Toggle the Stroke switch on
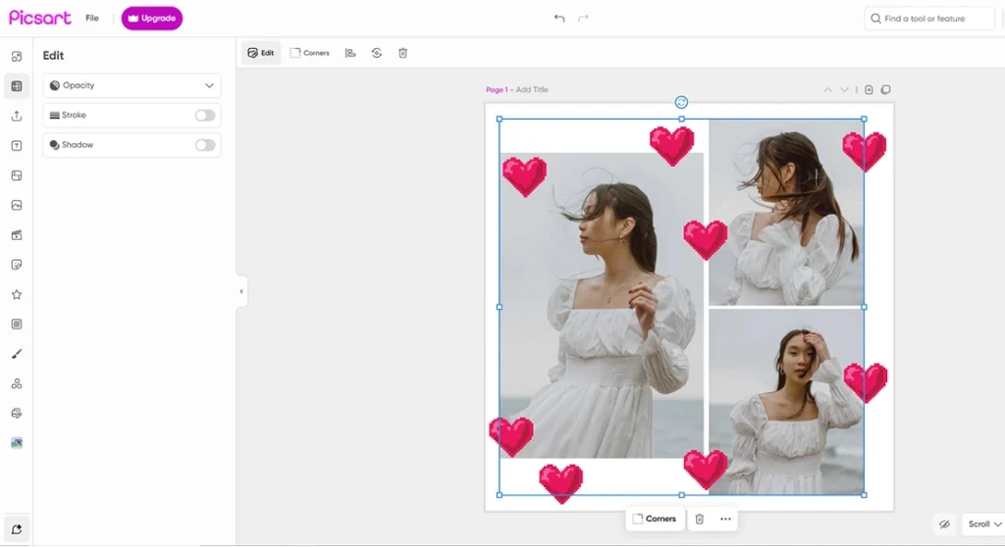This screenshot has height=547, width=1005. pos(205,116)
